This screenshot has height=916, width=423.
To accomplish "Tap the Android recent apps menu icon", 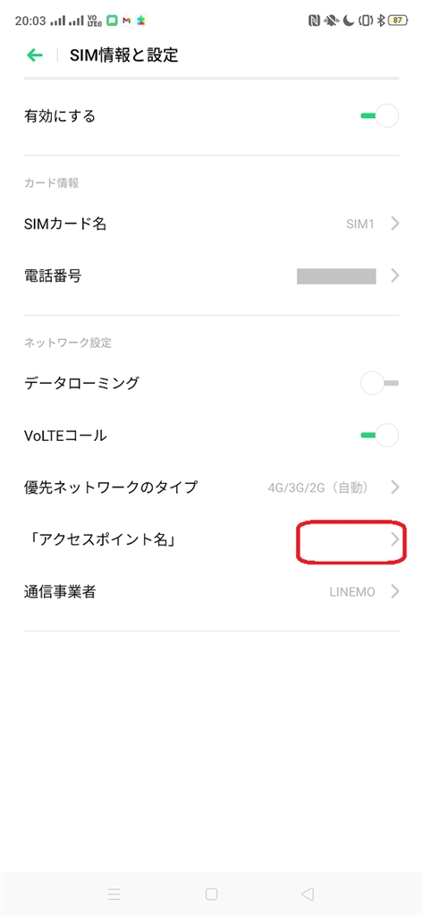I will click(x=114, y=894).
